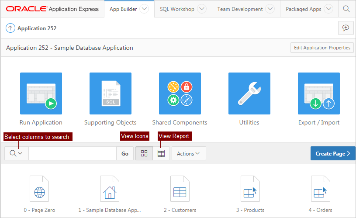Open the feedback comment icon
356x218 pixels.
point(346,28)
